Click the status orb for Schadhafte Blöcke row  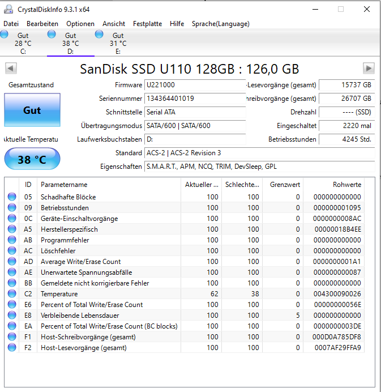12,197
